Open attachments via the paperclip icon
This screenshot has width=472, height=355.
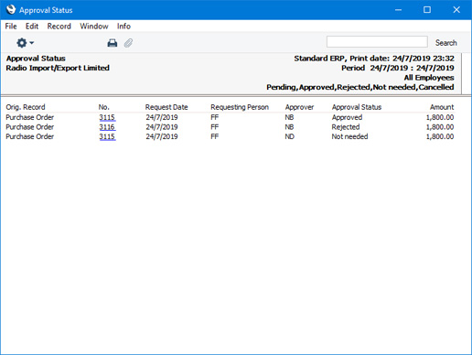[128, 43]
